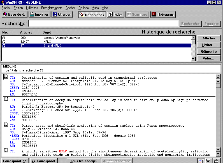Select search history row #2 HPLC
The image size is (223, 163).
tap(96, 42)
